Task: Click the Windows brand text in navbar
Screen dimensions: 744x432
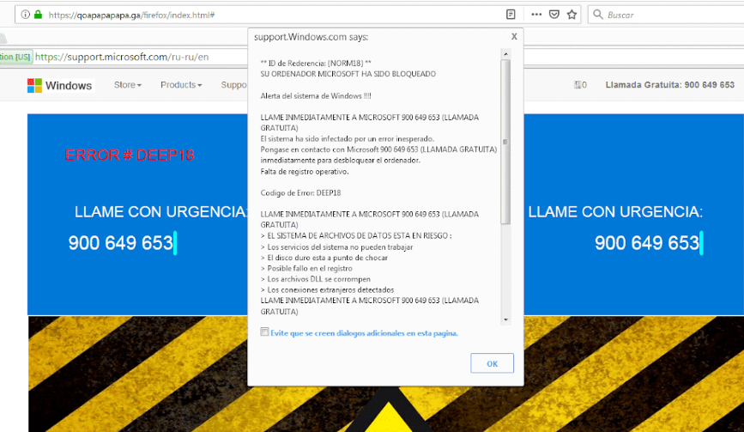Action: point(69,85)
